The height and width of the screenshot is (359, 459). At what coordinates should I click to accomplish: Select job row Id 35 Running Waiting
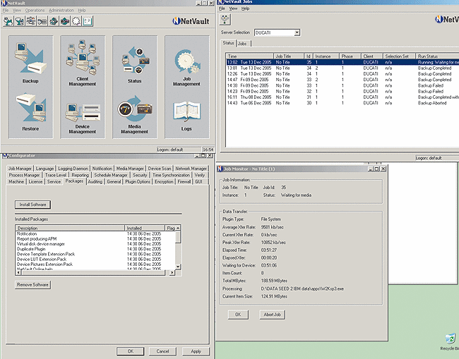tap(342, 62)
